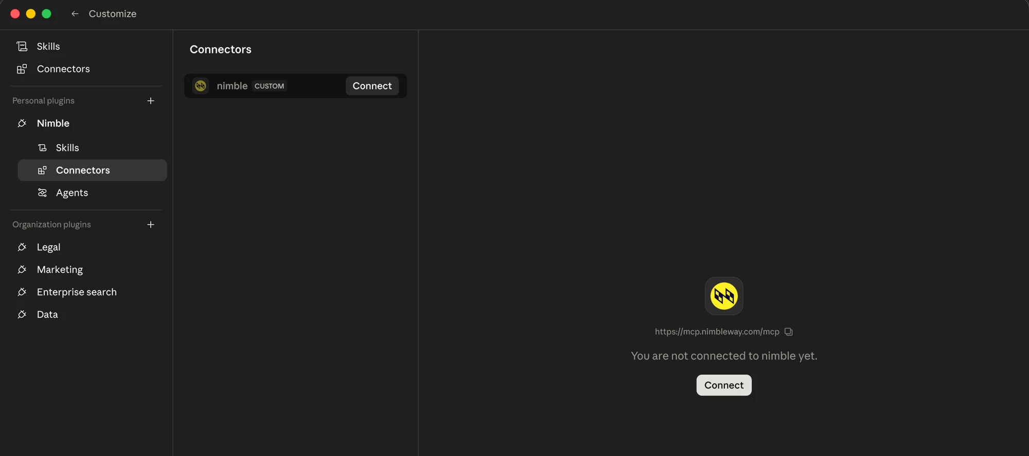1029x456 pixels.
Task: Click the Organization plugins section label
Action: 51,224
